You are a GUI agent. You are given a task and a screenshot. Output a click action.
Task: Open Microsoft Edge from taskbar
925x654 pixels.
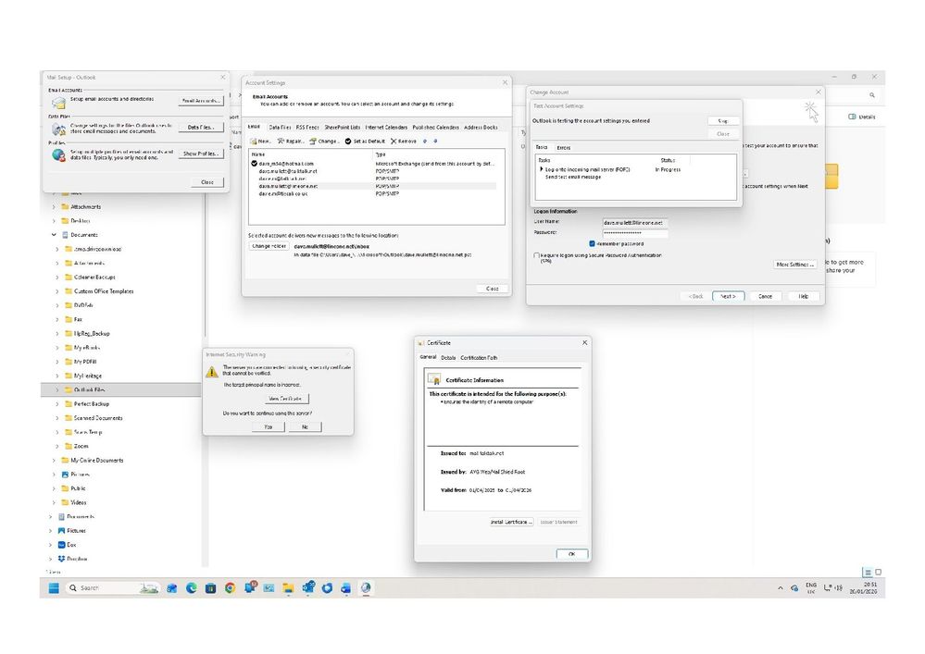pos(191,587)
